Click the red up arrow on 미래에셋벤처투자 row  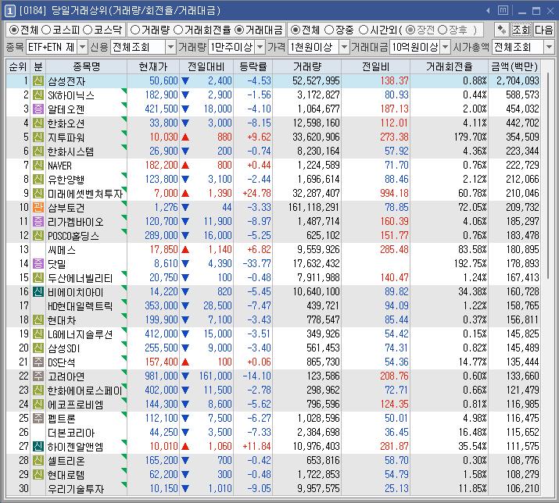tap(185, 194)
